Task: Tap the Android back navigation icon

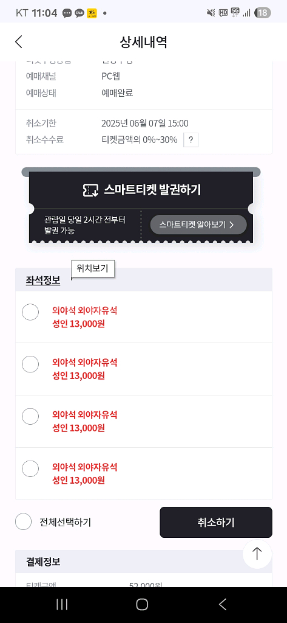Action: click(223, 605)
